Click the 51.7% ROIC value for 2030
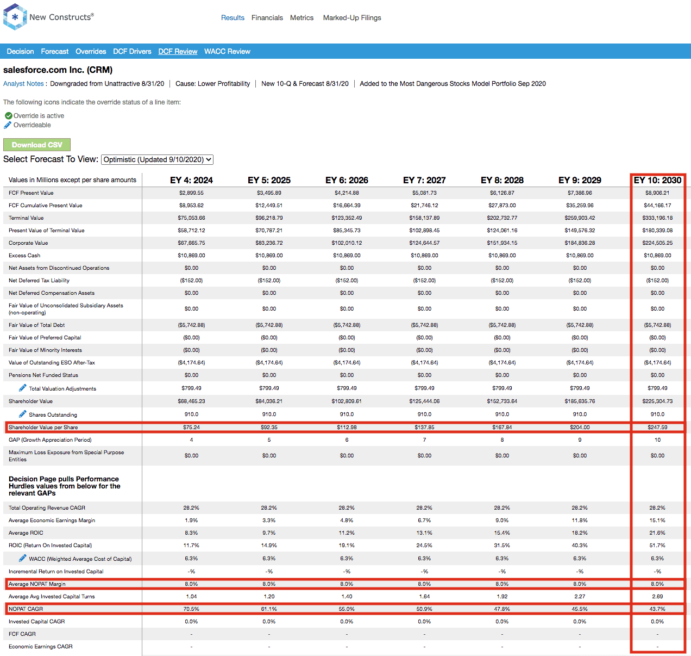This screenshot has height=656, width=691. pos(657,546)
